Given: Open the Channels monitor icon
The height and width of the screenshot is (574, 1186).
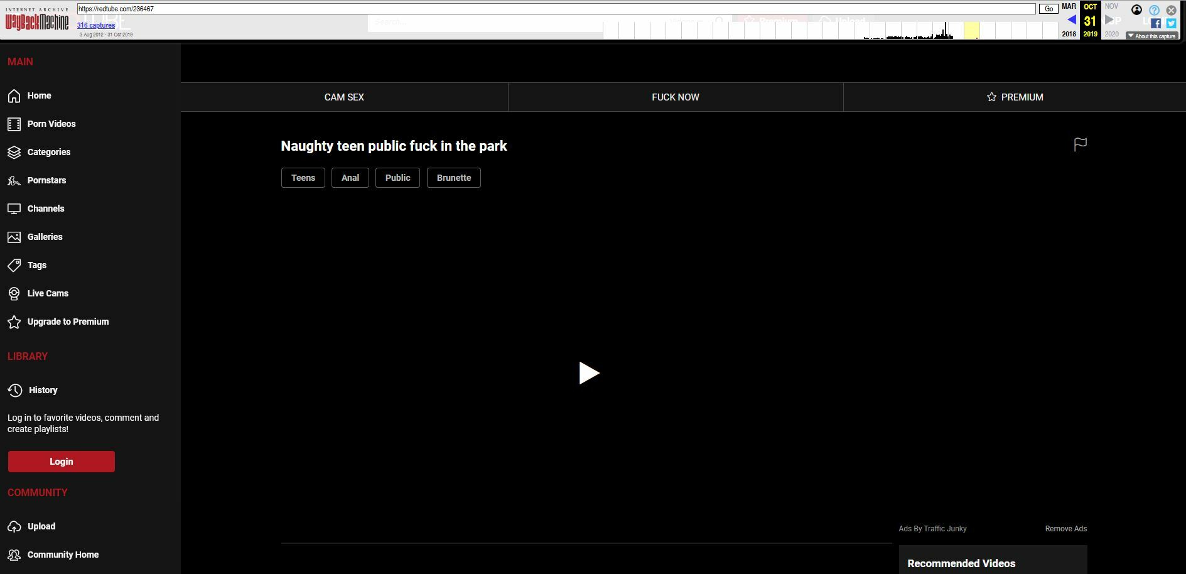Looking at the screenshot, I should [x=14, y=208].
